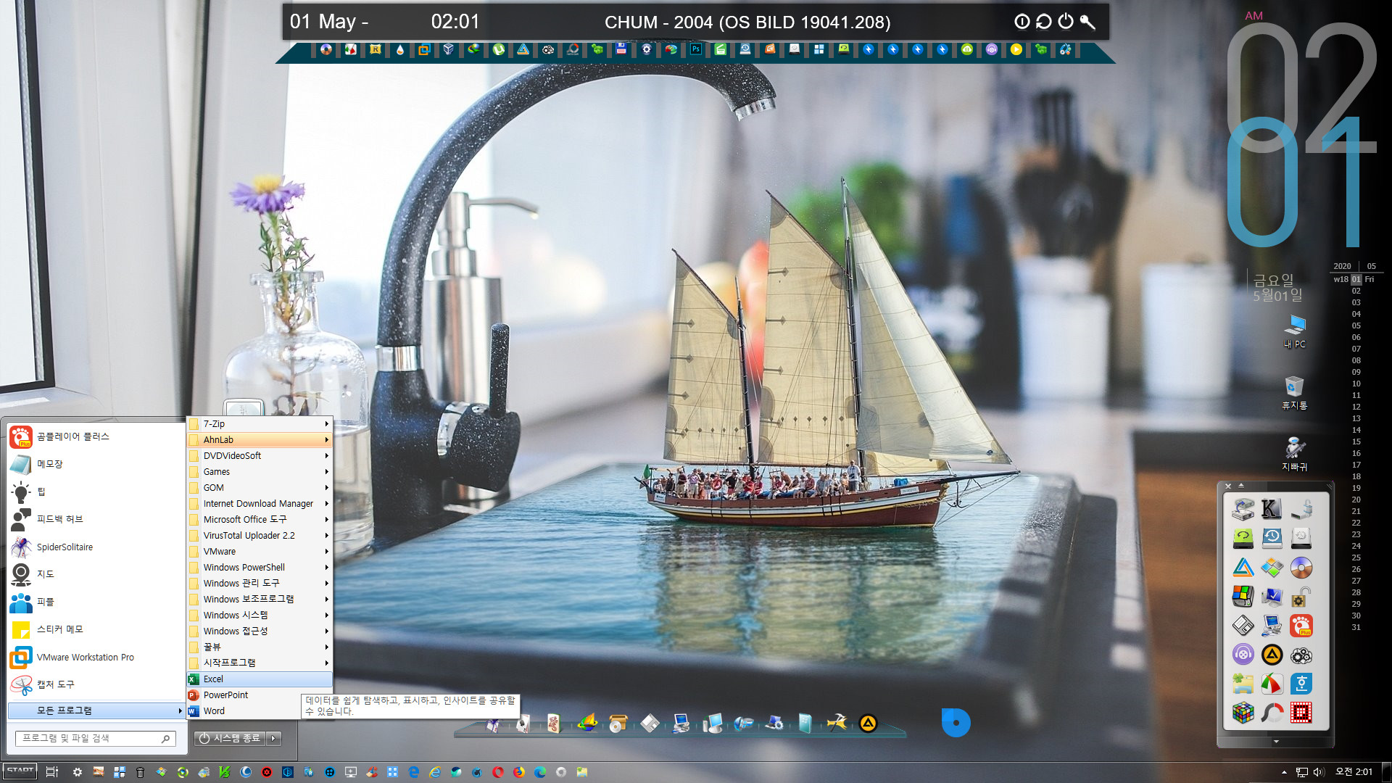Click the taskbar clock 오전 2:01
1392x783 pixels.
click(1354, 772)
